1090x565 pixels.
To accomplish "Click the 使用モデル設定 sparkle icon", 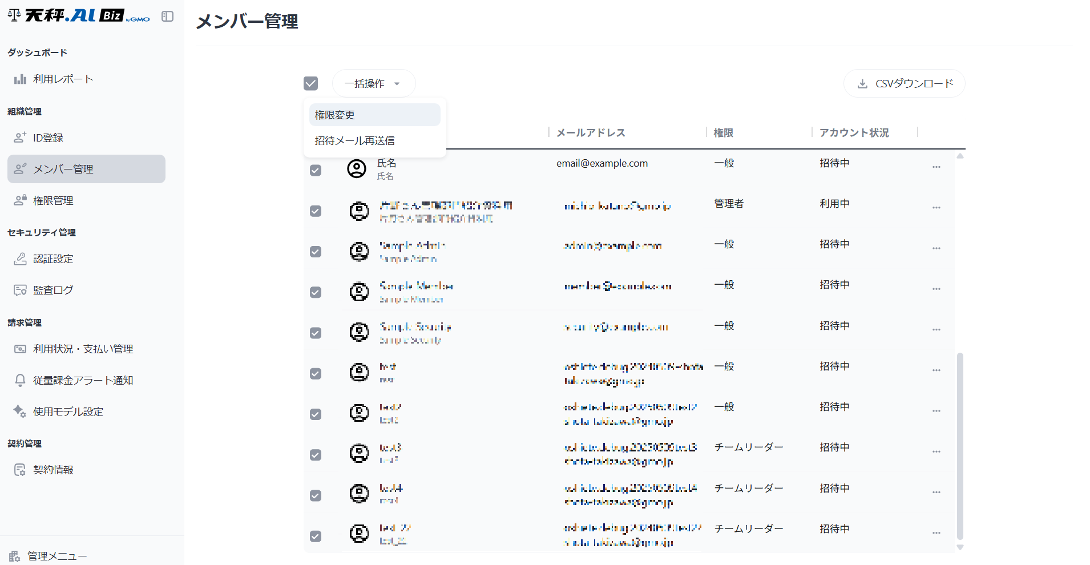I will (20, 411).
